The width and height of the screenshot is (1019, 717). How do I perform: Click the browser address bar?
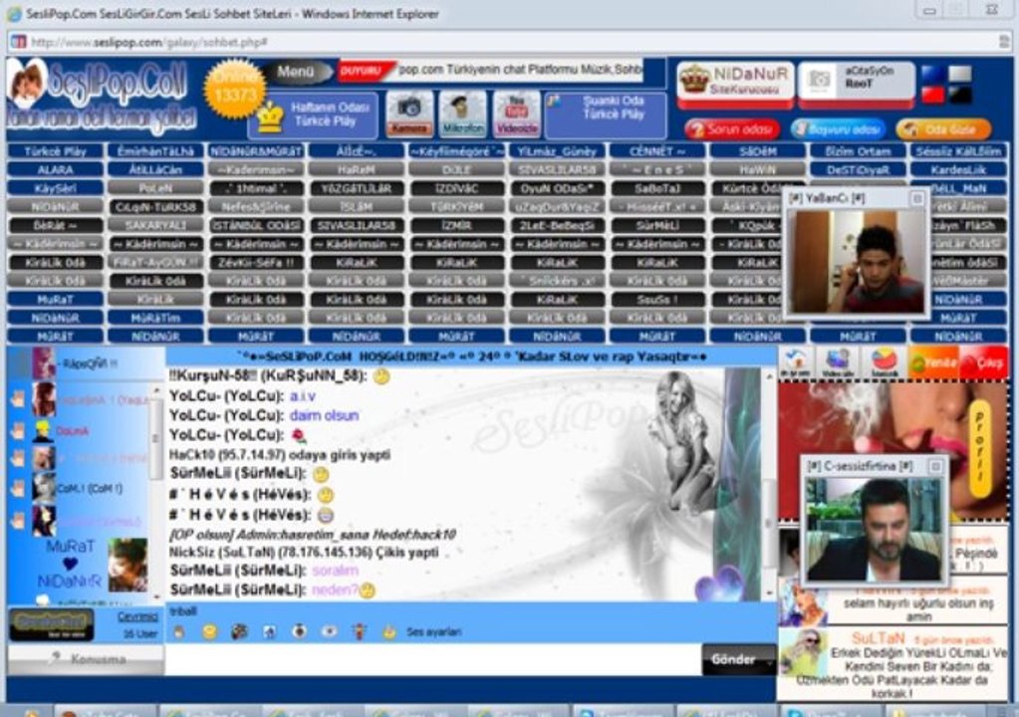(507, 42)
